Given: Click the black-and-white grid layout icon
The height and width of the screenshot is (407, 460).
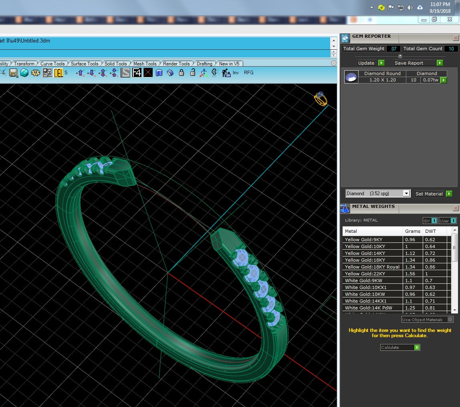Looking at the screenshot, I should coord(47,73).
